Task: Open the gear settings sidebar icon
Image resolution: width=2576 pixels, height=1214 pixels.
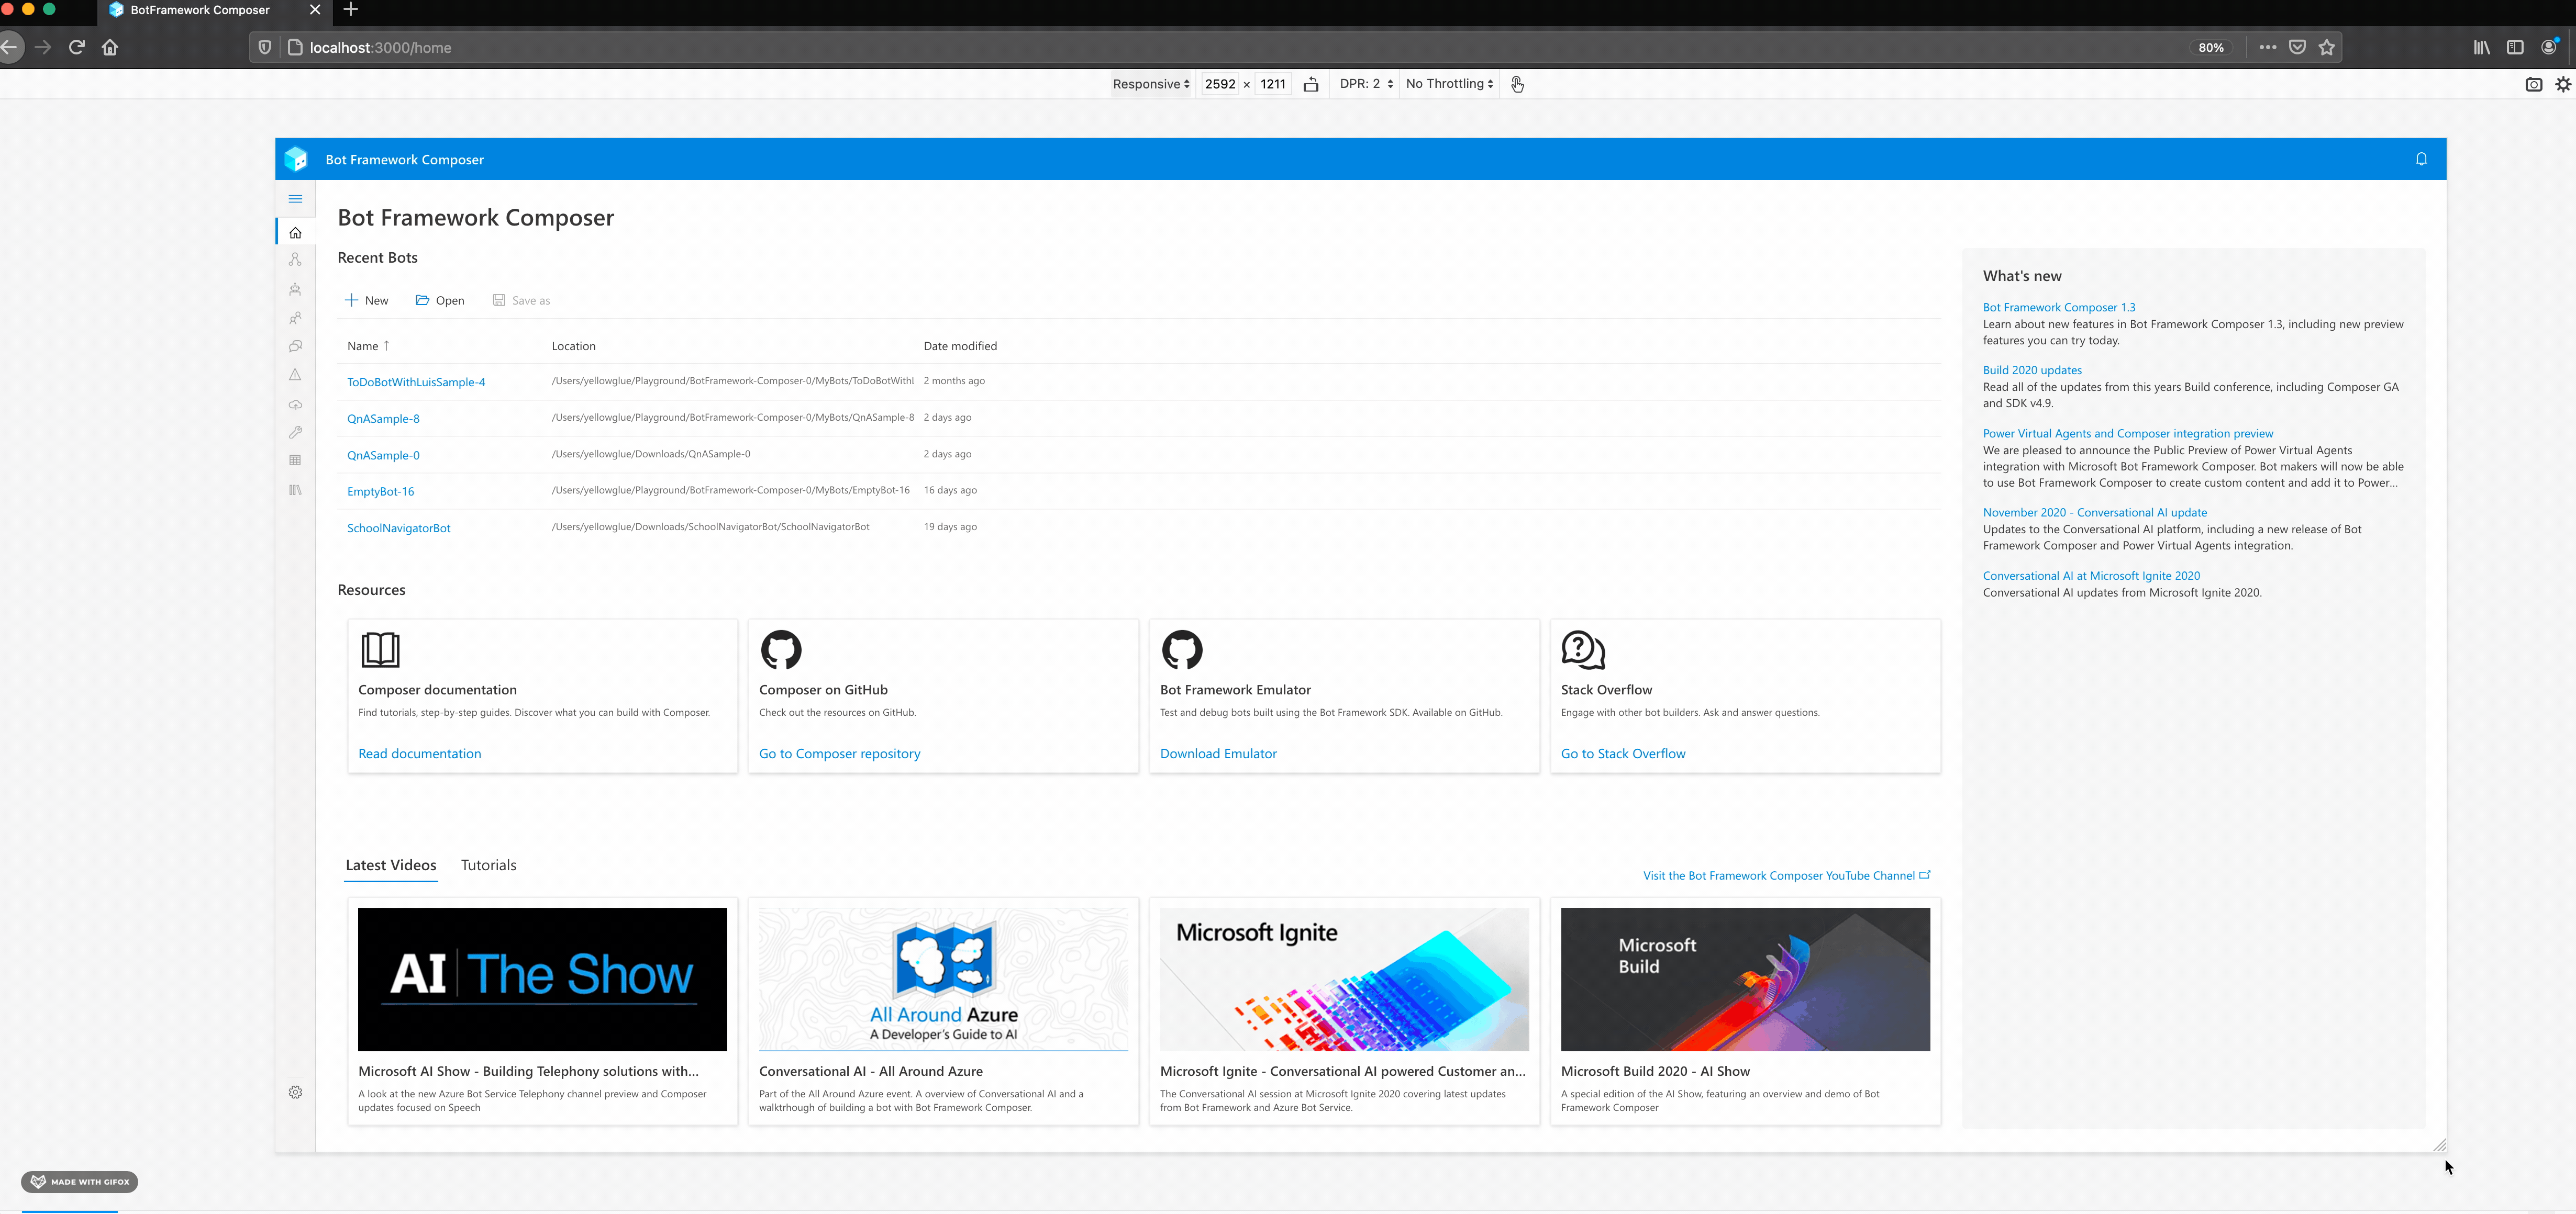Action: tap(295, 1092)
